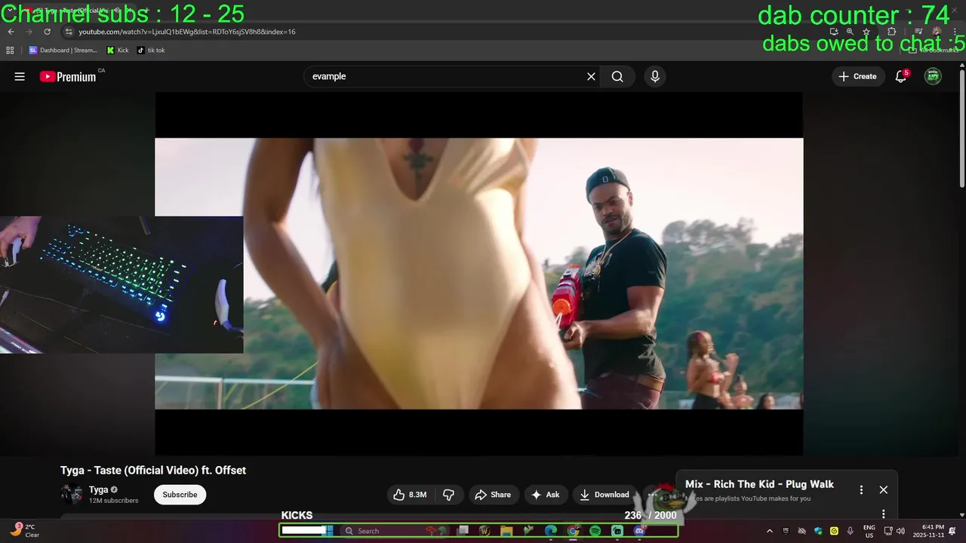Screen dimensions: 966x543
Task: Open the Tyga channel name link
Action: click(98, 489)
